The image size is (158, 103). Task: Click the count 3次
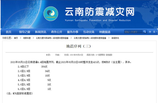pos(49,85)
